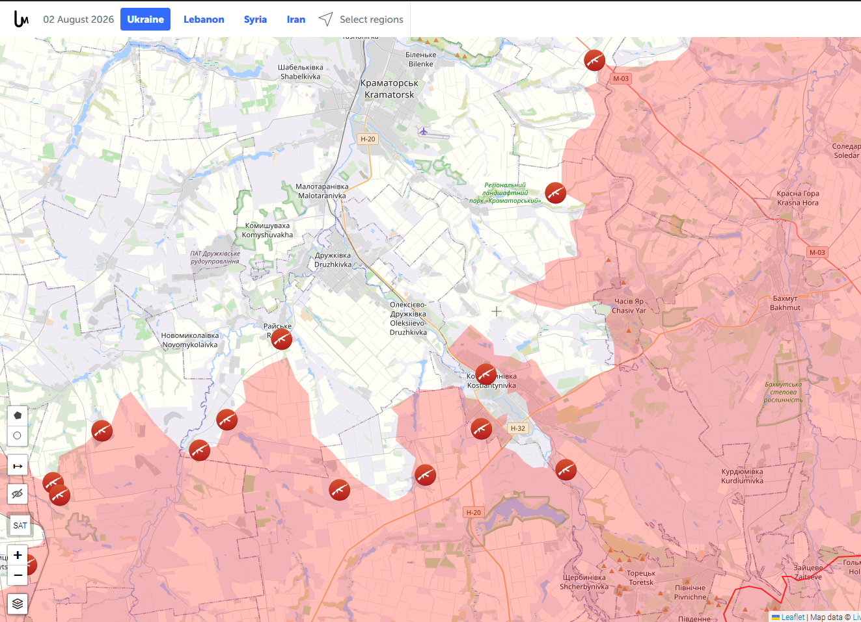The image size is (861, 622).
Task: Open the gun marker over Kostiantynivka label
Action: 486,374
